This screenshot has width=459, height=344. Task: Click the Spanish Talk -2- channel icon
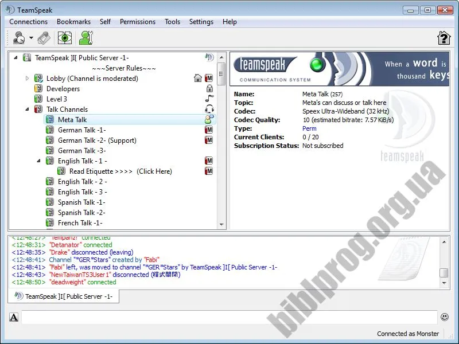[50, 212]
